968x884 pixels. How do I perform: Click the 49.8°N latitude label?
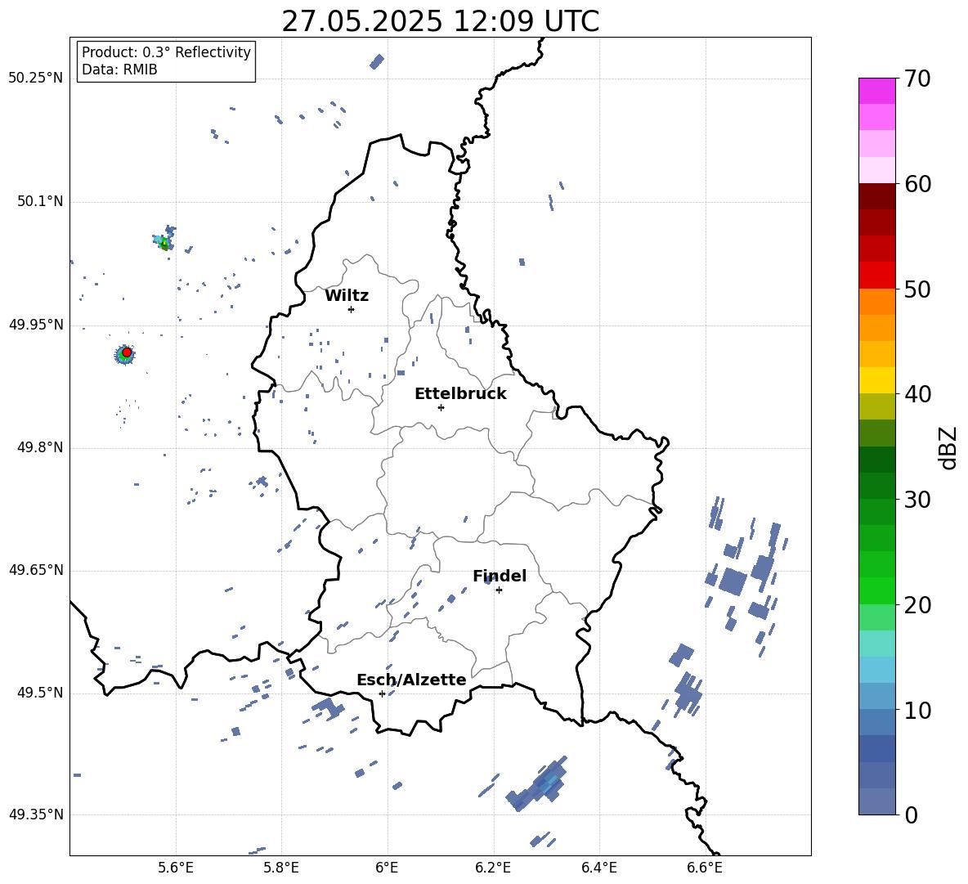coord(39,447)
